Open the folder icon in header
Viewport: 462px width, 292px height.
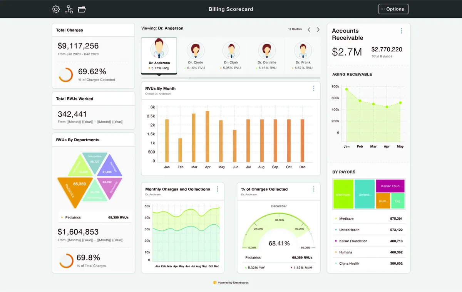click(x=82, y=9)
